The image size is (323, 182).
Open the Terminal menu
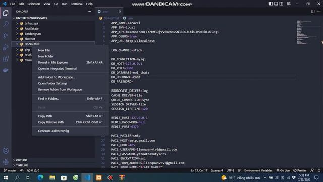pos(77,4)
